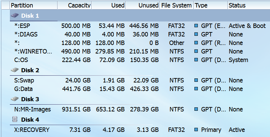The image size is (270, 137).
Task: Click the Disk 2 hard drive icon
Action: [x=15, y=70]
